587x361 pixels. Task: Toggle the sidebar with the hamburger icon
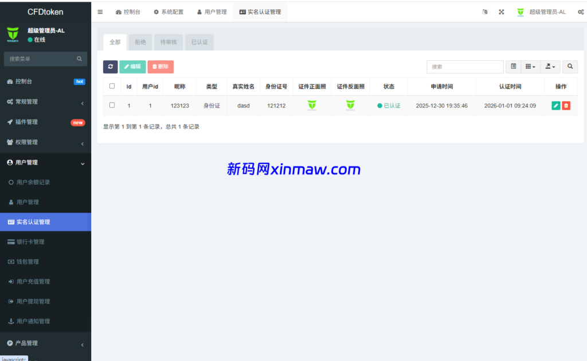click(100, 11)
